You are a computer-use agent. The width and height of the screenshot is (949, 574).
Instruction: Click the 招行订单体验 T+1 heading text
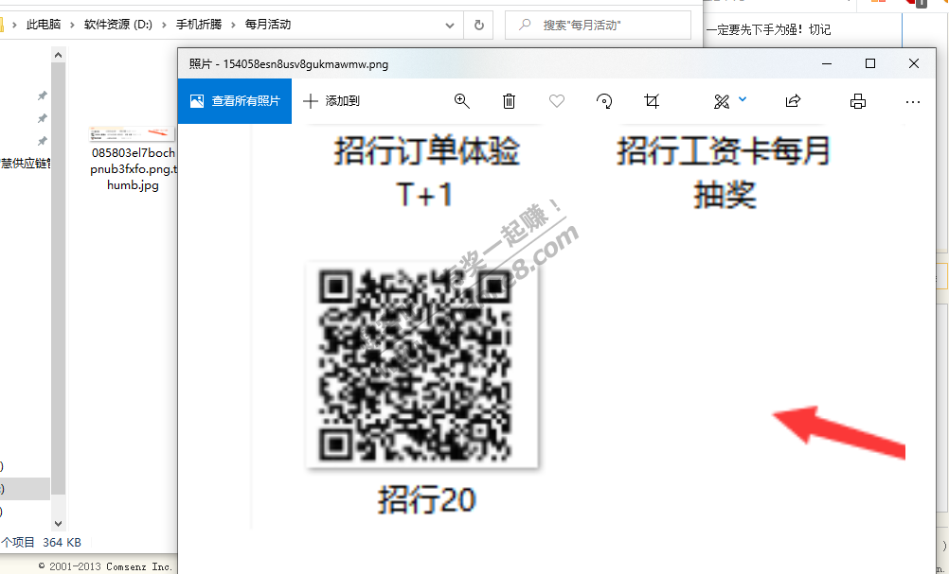(426, 172)
